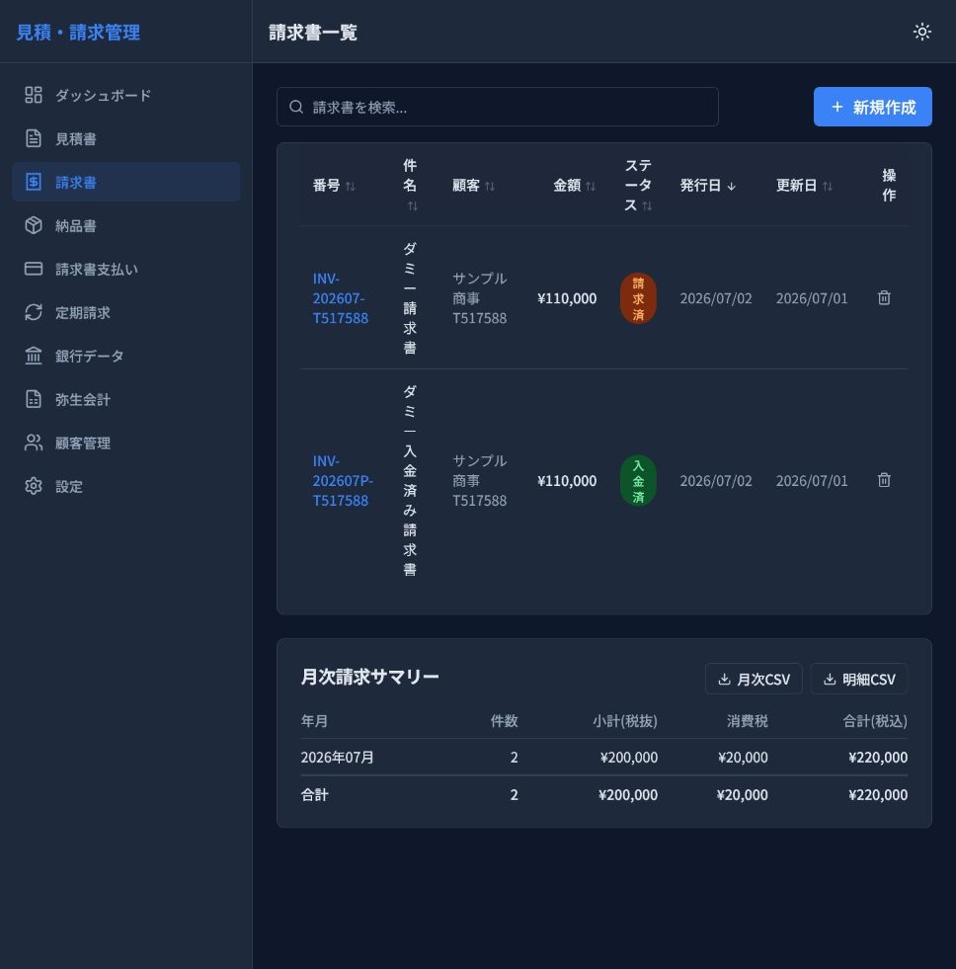Click the 請求済 orange status badge
This screenshot has width=956, height=969.
click(638, 298)
